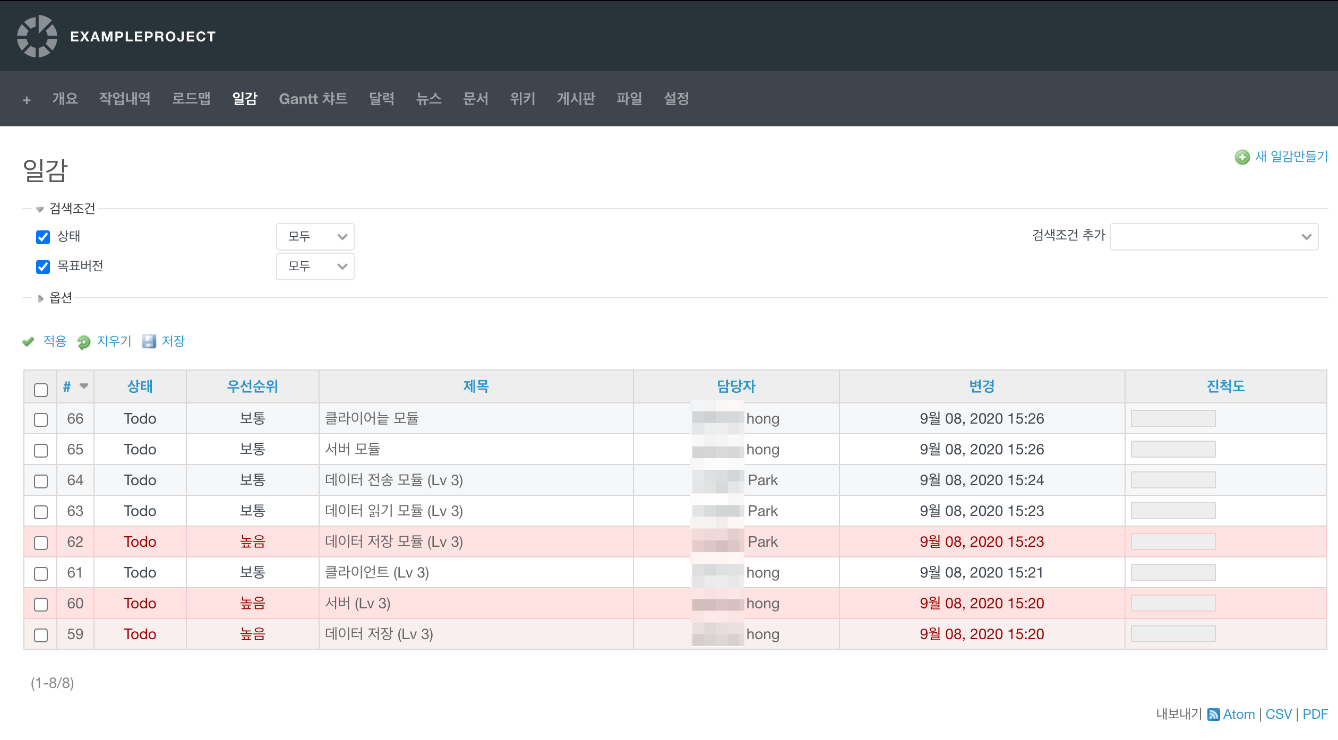Open the 상태 filter dropdown
The image size is (1338, 740).
tap(315, 237)
